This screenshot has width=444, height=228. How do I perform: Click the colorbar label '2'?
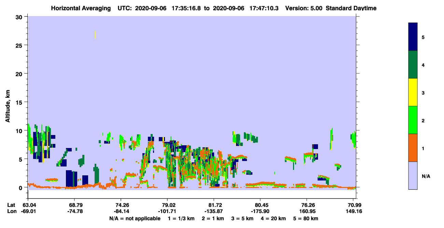click(423, 120)
